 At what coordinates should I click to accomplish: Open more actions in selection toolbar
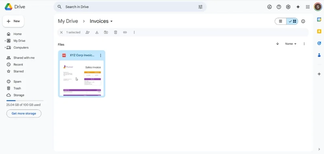point(134,32)
